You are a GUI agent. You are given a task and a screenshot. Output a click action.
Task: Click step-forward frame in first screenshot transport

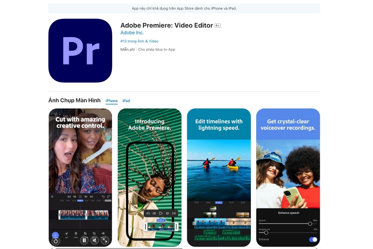click(86, 197)
